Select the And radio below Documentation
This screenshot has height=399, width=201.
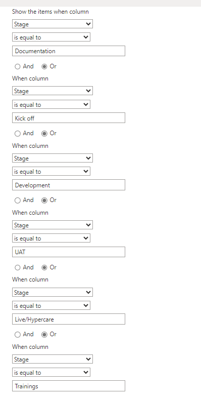18,67
